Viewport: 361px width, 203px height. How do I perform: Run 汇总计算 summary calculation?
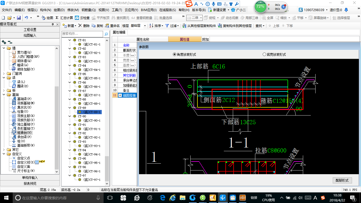click(64, 18)
